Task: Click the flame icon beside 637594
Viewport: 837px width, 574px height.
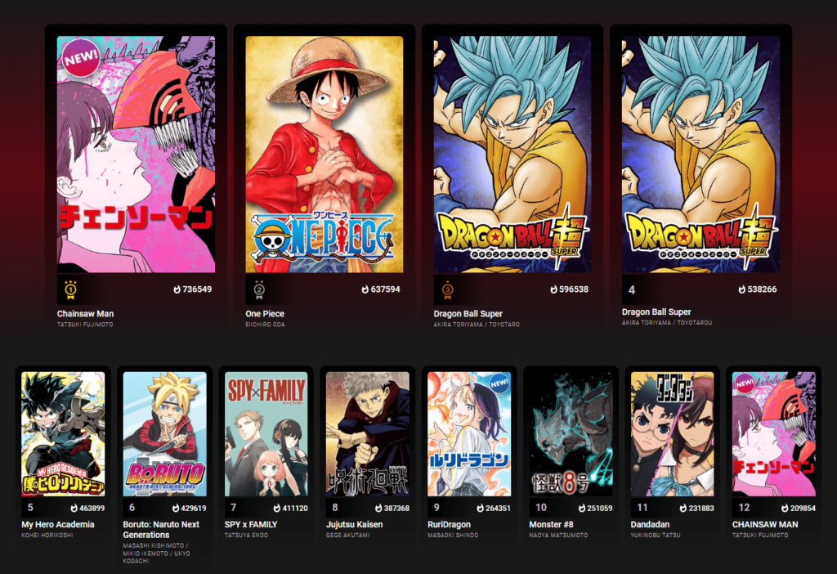Action: pos(365,289)
